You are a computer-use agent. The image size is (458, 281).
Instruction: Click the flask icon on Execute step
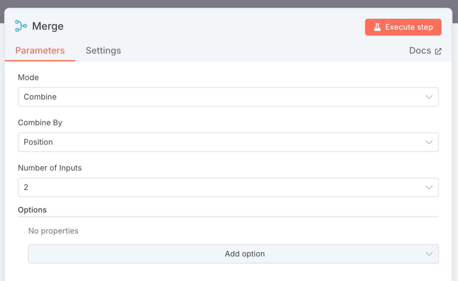377,27
